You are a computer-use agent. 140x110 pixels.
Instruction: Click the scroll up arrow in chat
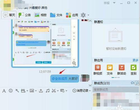(90, 21)
